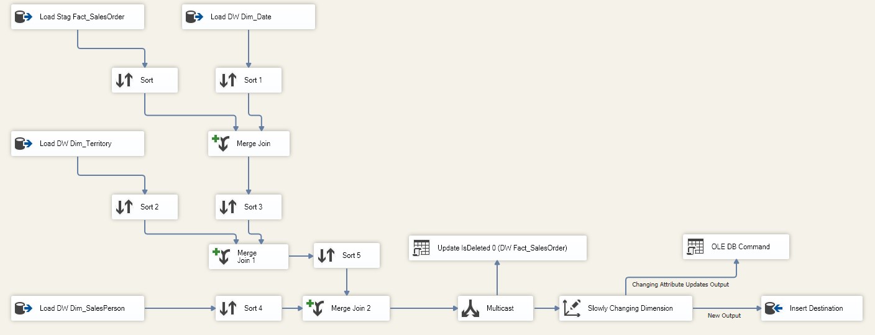
Task: Select the Load DW Dim_SalesPerson source
Action: (x=78, y=308)
